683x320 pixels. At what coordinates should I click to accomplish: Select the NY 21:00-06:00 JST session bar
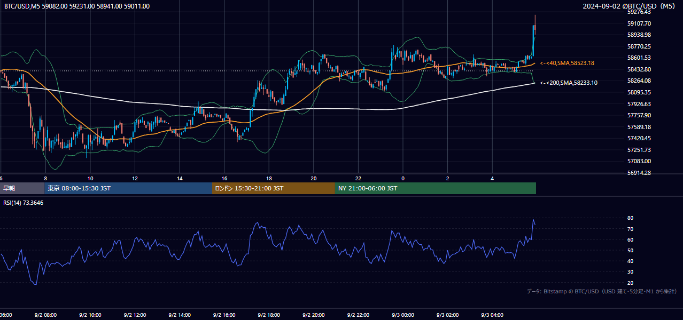click(x=436, y=188)
